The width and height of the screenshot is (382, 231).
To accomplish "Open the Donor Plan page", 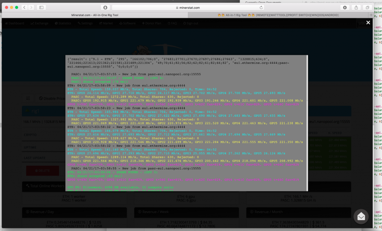I will [151, 23].
